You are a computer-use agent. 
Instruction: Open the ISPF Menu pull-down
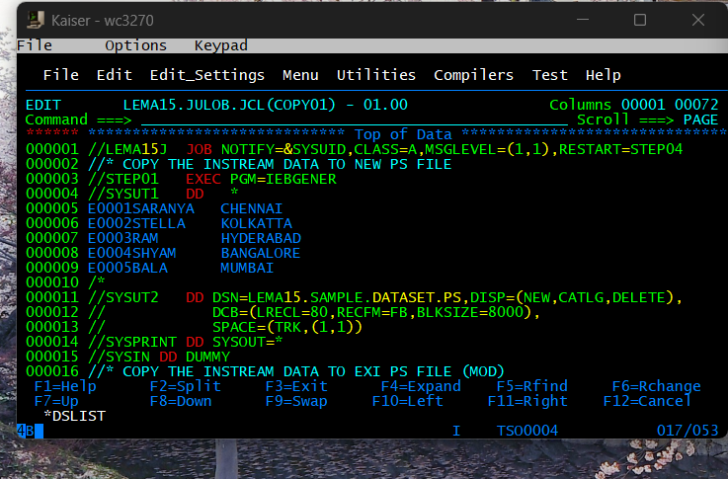300,75
